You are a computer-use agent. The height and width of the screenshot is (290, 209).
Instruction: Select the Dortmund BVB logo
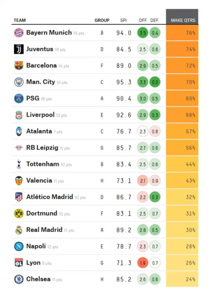pyautogui.click(x=19, y=214)
